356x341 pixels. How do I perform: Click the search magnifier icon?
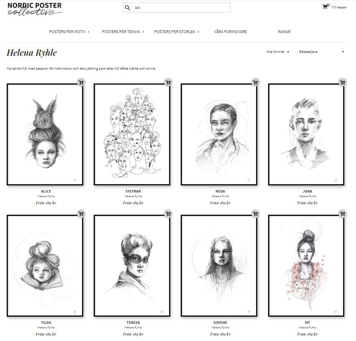pyautogui.click(x=128, y=8)
